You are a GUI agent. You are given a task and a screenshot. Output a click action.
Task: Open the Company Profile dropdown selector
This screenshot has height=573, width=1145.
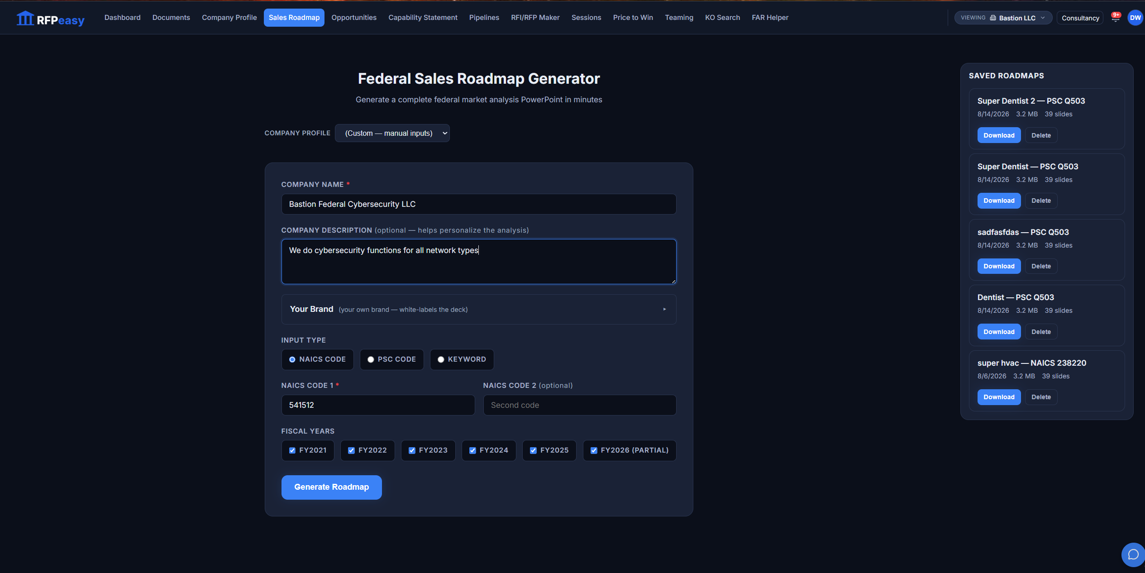392,133
